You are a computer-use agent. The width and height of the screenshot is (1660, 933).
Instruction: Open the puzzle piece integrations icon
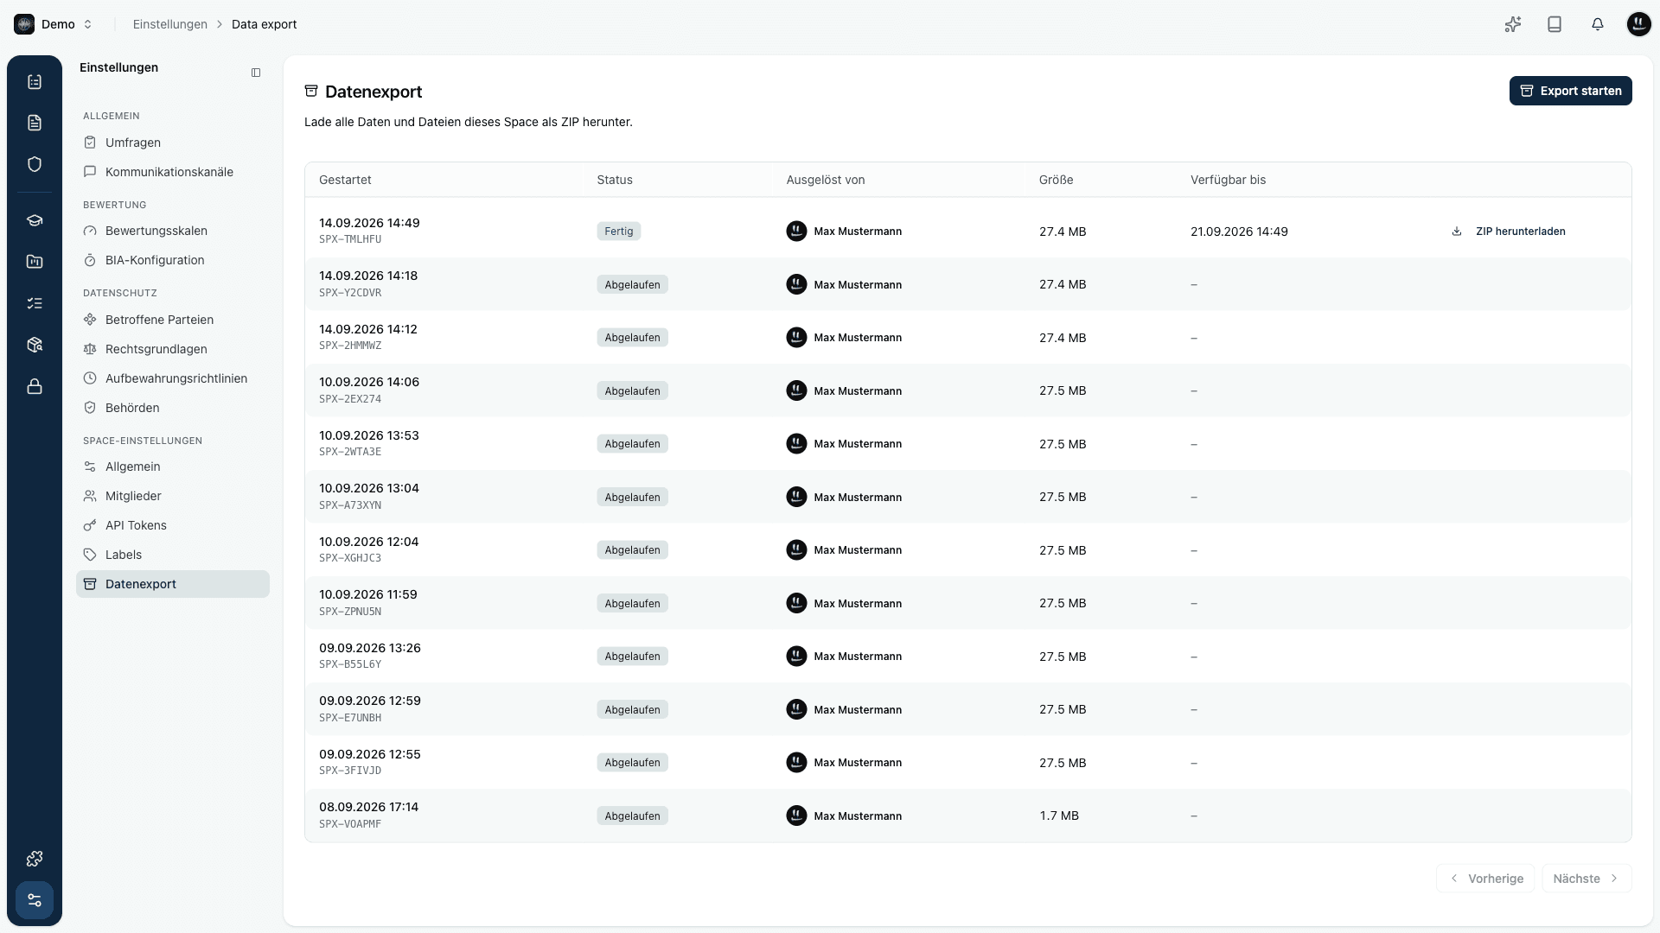click(x=35, y=859)
